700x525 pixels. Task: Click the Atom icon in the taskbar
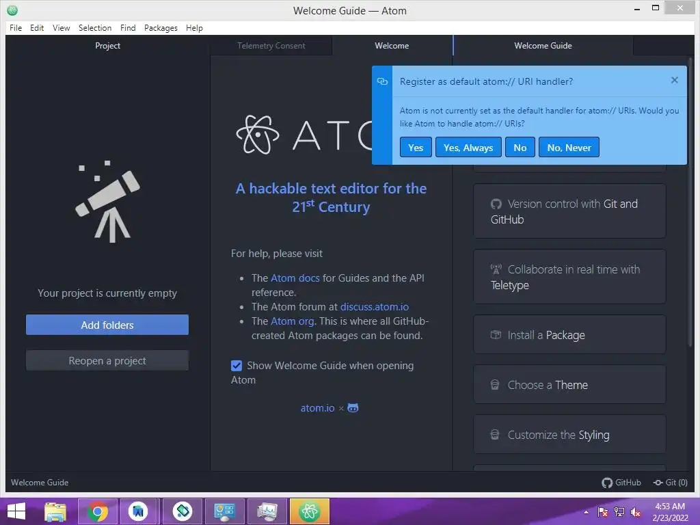[x=310, y=511]
